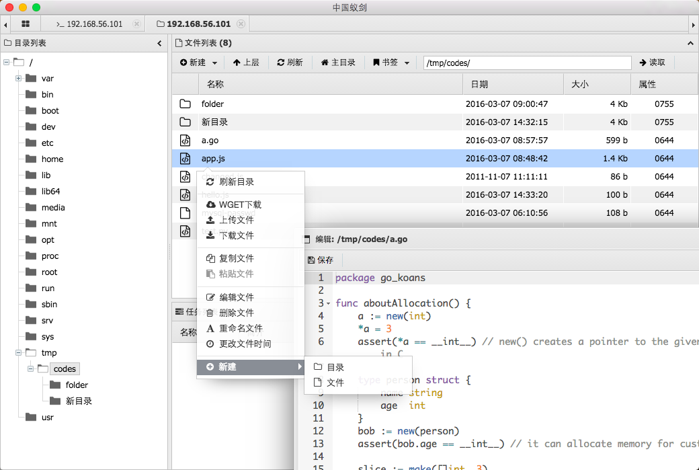Viewport: 699px width, 470px height.
Task: Click the sbin folder icon in the tree
Action: 31,304
